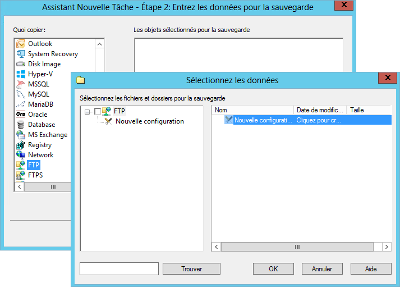The image size is (400, 287).
Task: Select the Network text entry
Action: point(40,155)
